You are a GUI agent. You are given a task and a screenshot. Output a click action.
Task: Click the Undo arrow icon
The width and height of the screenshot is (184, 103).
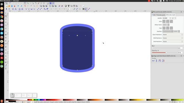(x=25, y=6)
